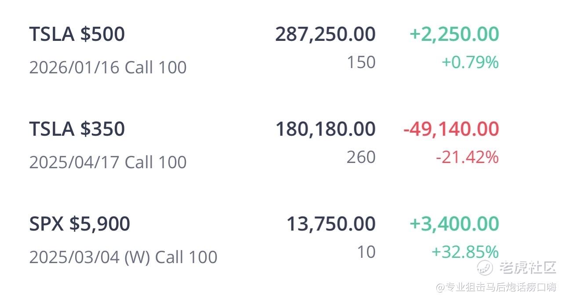This screenshot has width=567, height=300.
Task: Click the 150 contracts quantity
Action: (x=361, y=62)
